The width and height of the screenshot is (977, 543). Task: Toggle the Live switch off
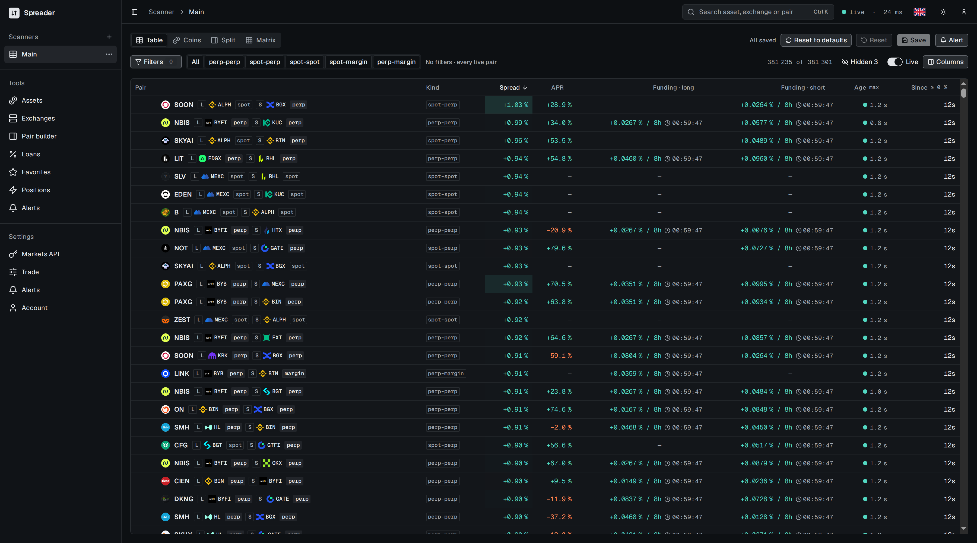895,62
